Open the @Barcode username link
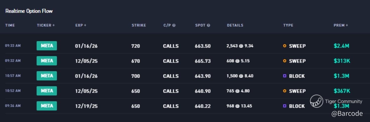The height and width of the screenshot is (122, 370). click(x=347, y=114)
